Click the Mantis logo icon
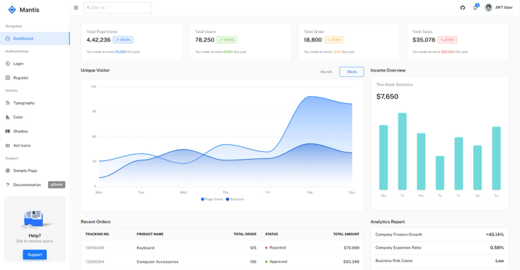Image resolution: width=520 pixels, height=270 pixels. [x=12, y=10]
